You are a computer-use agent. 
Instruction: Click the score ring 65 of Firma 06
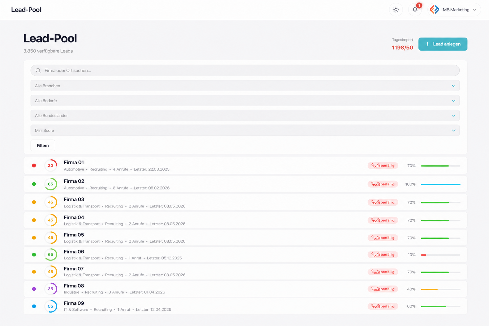coord(51,254)
